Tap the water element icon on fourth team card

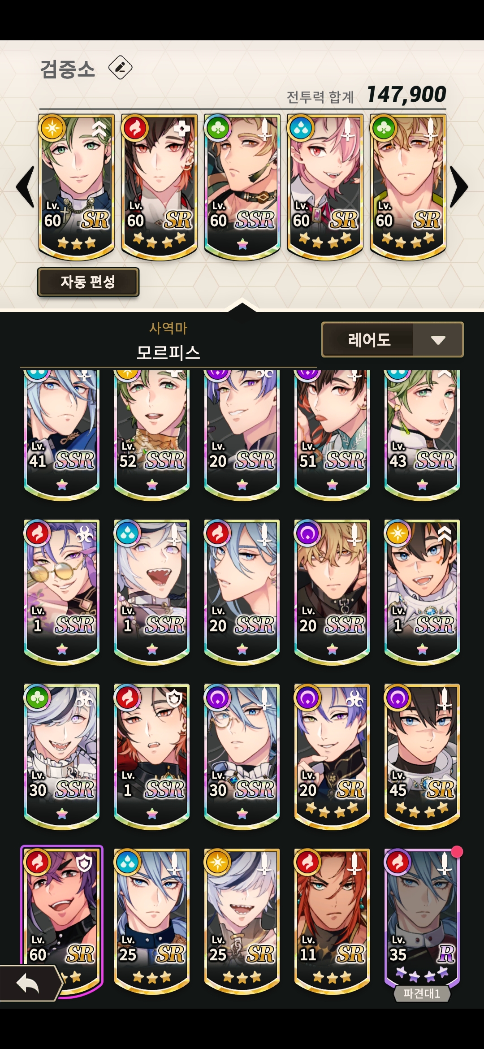pyautogui.click(x=301, y=127)
